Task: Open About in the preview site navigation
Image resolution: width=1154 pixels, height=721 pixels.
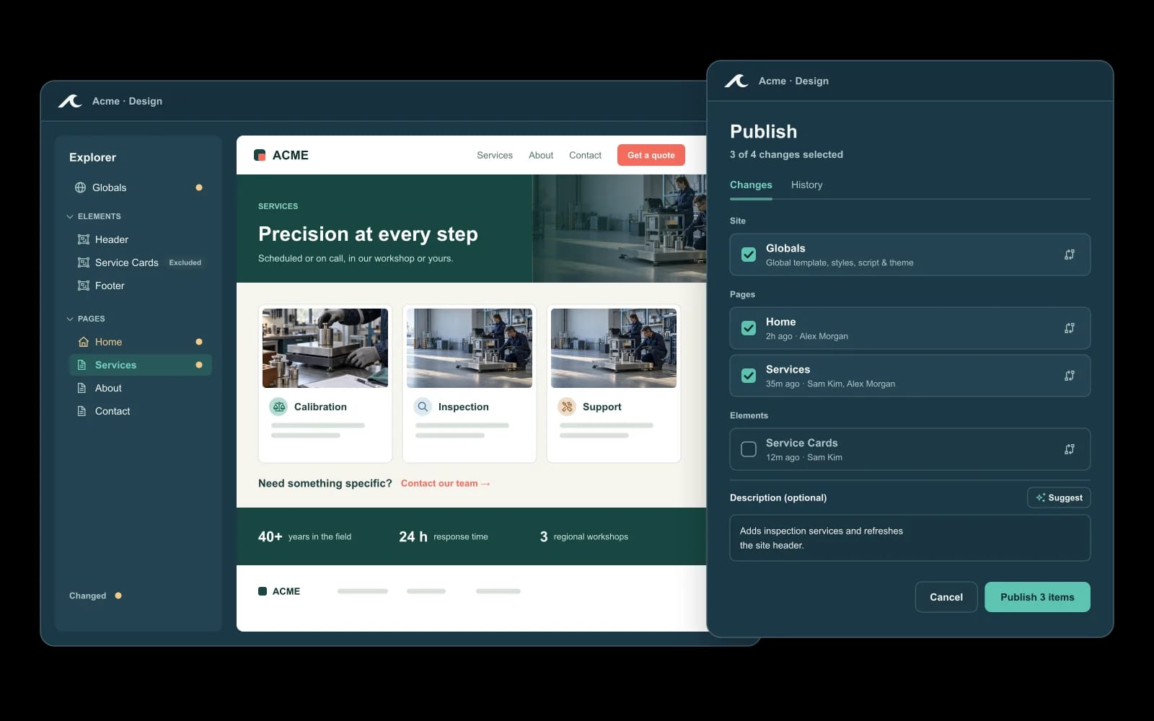Action: (x=541, y=155)
